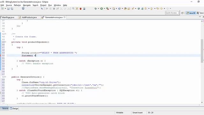Click the Open Web Browser globe icon
204x115 pixels.
(x=139, y=9)
